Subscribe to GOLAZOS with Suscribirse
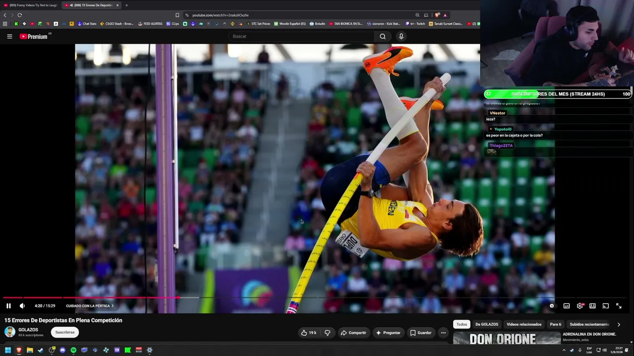 [x=65, y=332]
